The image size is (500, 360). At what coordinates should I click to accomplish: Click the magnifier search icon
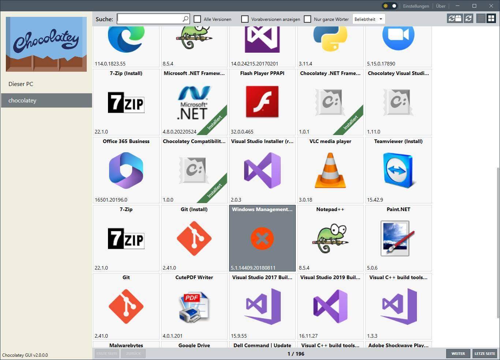pyautogui.click(x=186, y=19)
